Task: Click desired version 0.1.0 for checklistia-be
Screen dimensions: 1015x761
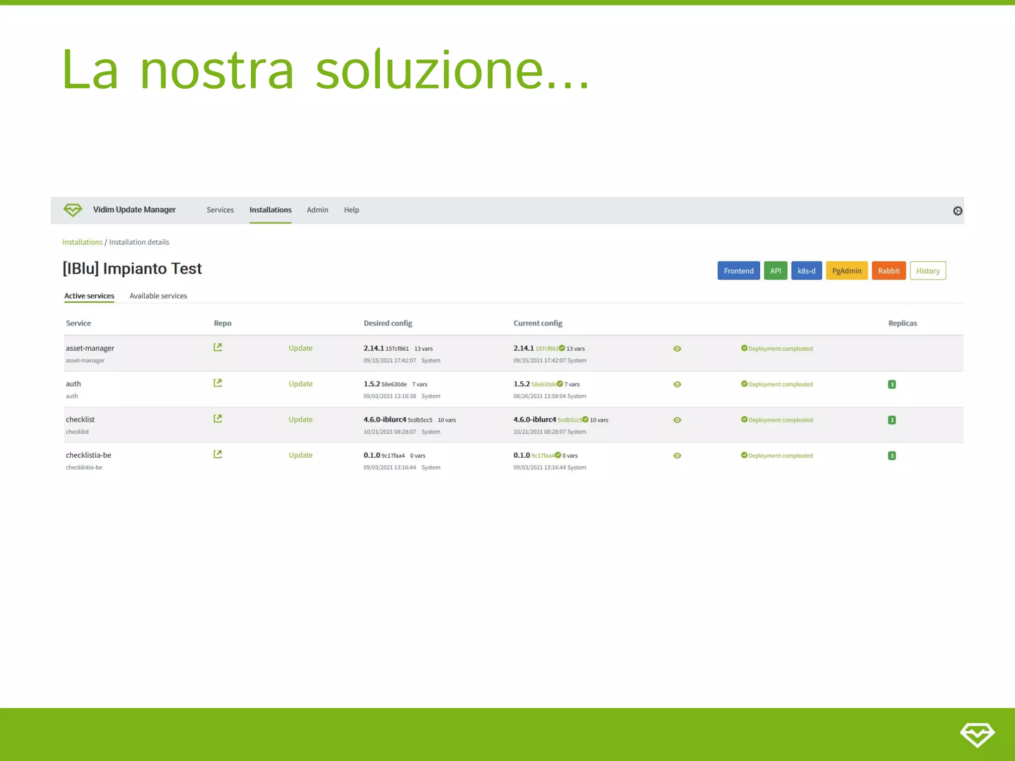Action: click(372, 455)
